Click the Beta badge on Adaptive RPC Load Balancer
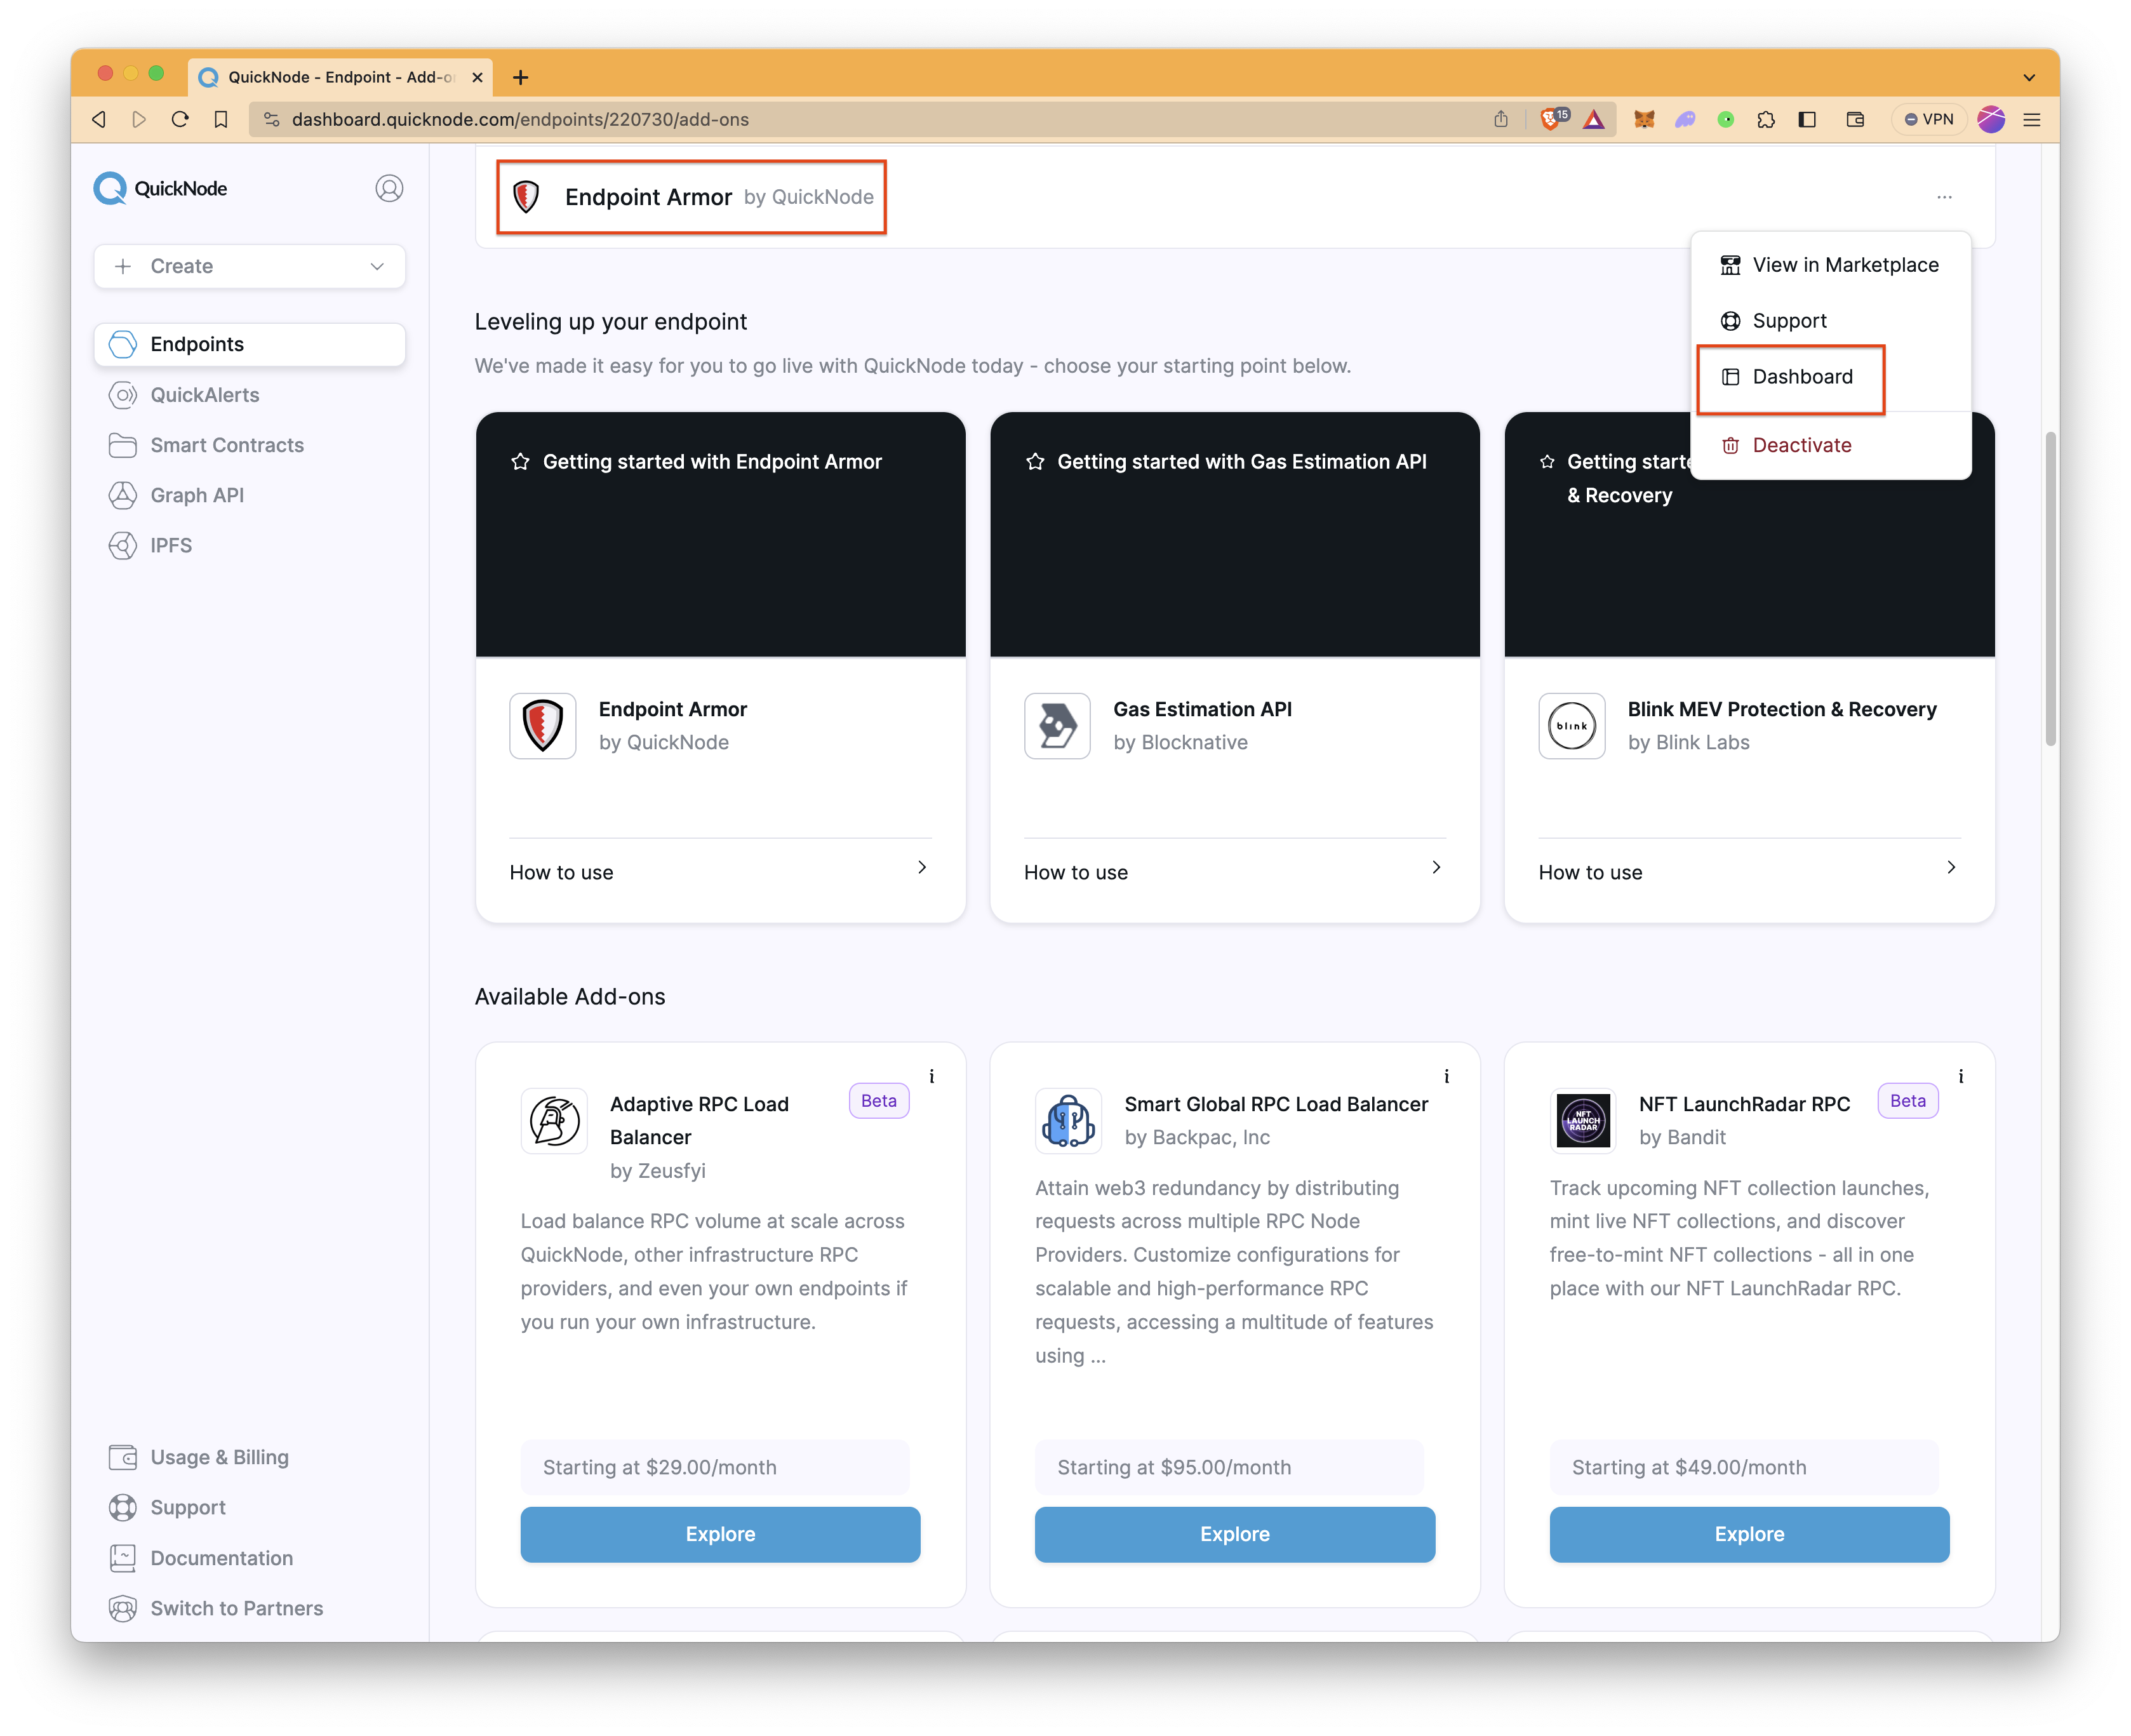 [878, 1100]
